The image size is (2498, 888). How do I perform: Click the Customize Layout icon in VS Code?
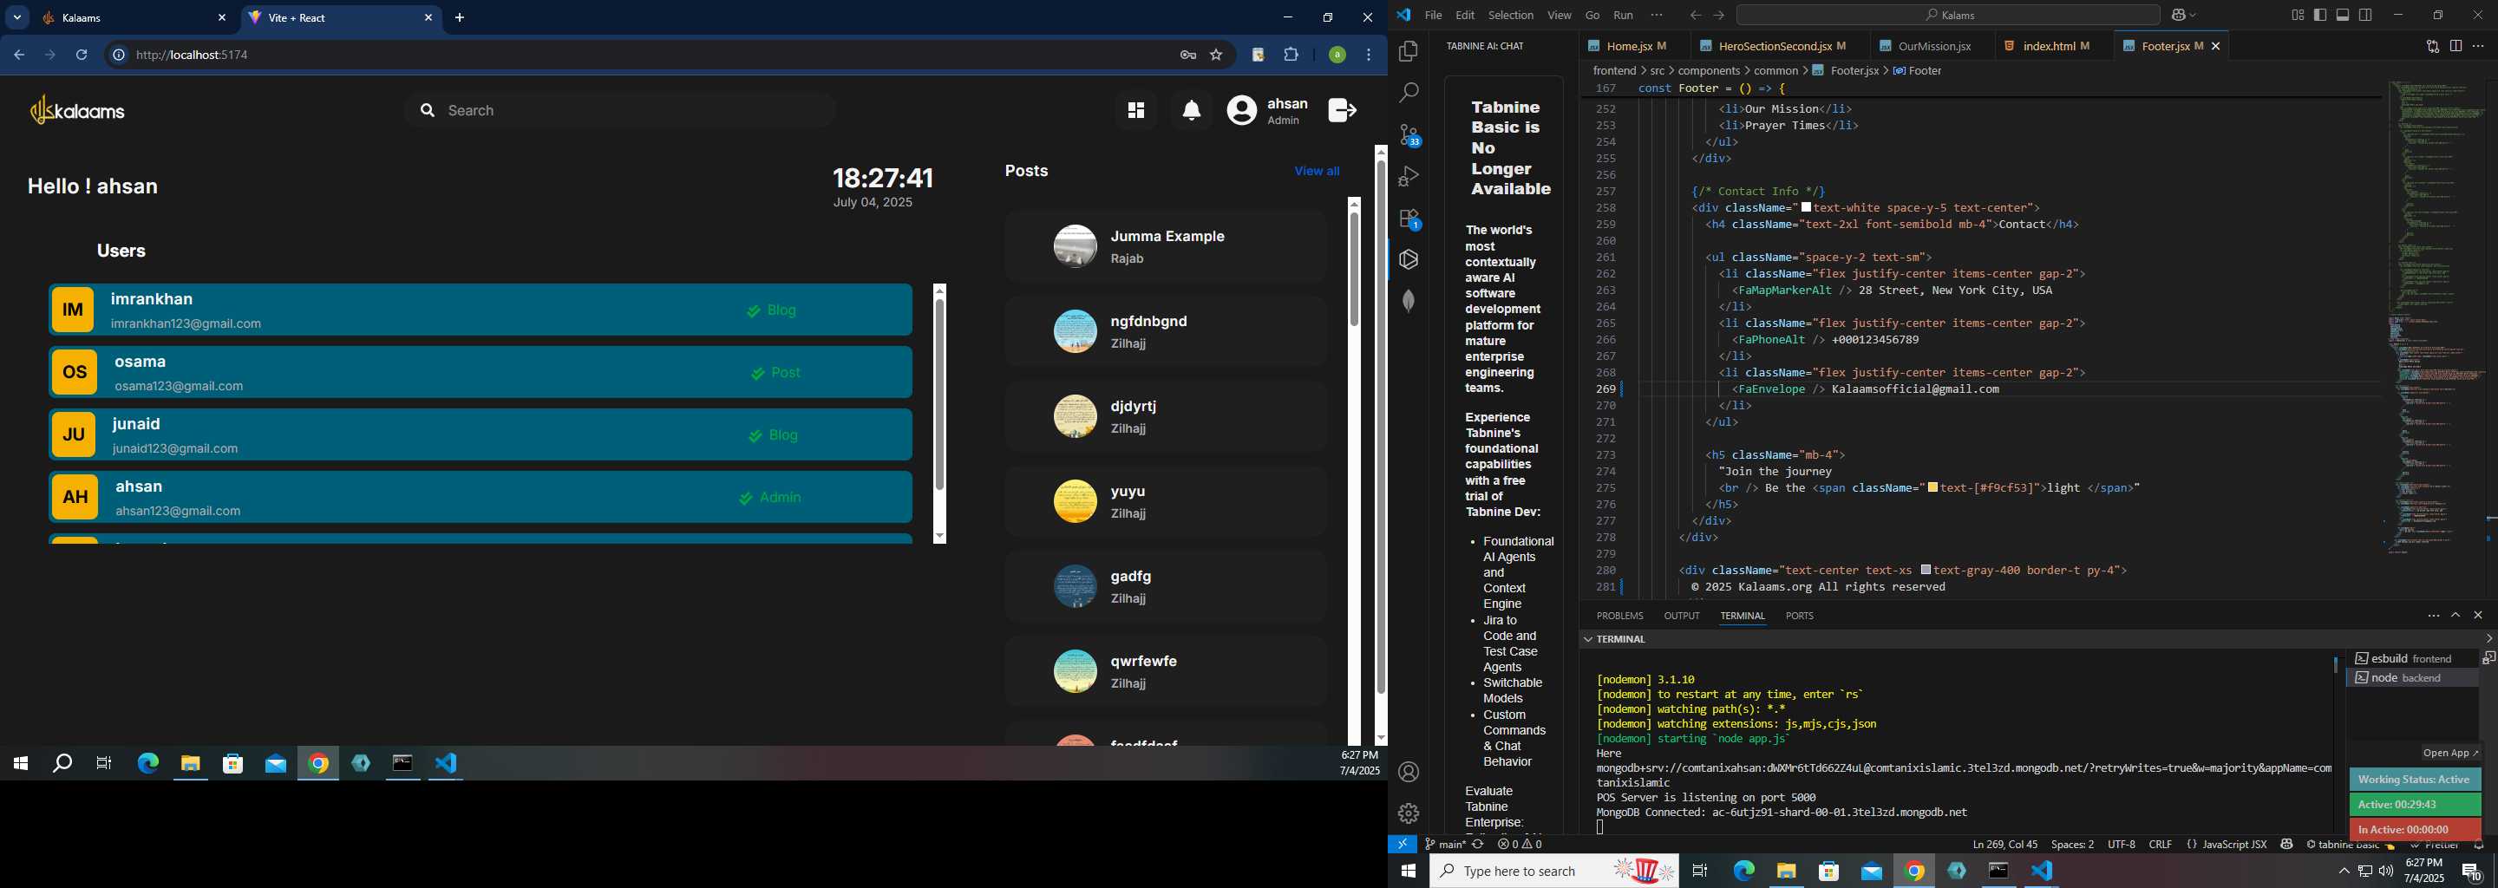pyautogui.click(x=2298, y=16)
